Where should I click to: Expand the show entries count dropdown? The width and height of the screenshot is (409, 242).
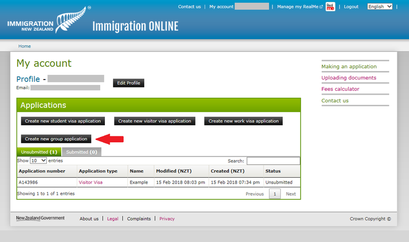click(x=38, y=160)
